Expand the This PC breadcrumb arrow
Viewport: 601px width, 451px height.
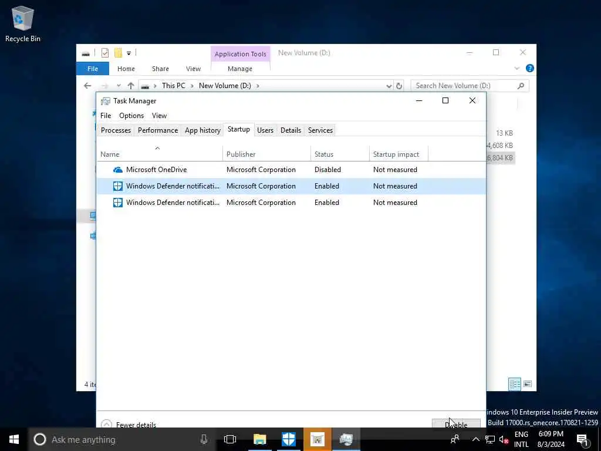click(193, 86)
